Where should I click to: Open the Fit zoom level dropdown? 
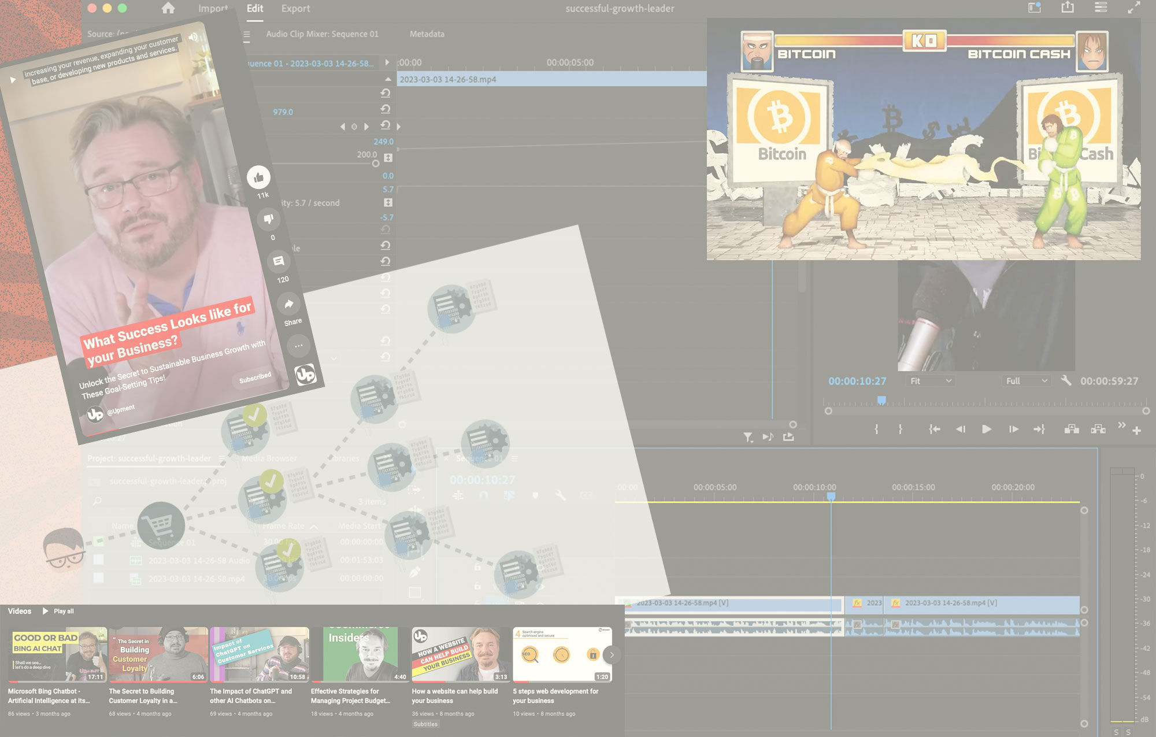pos(931,382)
